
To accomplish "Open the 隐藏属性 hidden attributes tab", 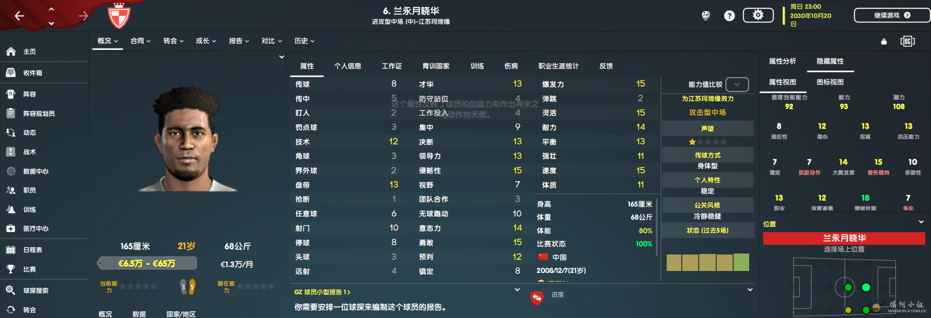I will [830, 61].
